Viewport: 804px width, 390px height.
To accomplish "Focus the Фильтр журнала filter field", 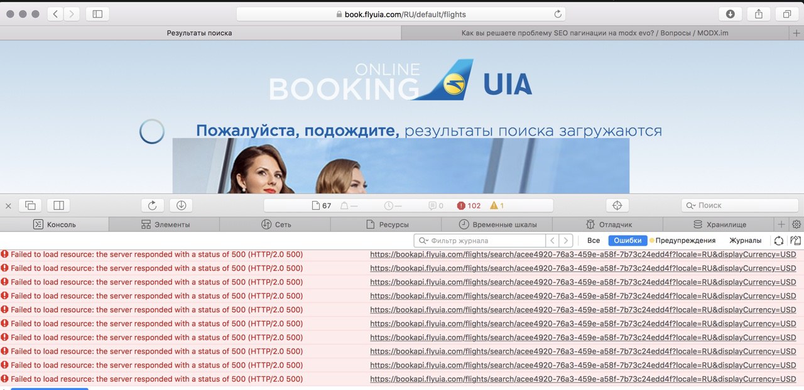I will [479, 241].
